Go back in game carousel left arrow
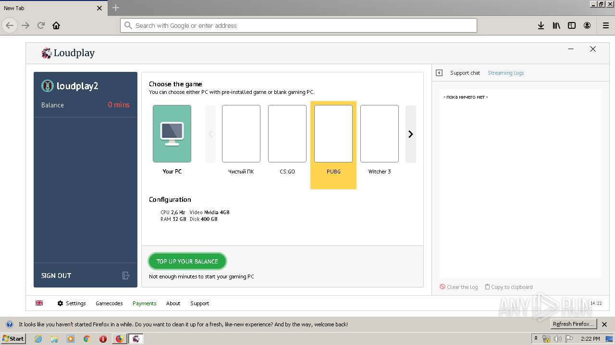This screenshot has height=345, width=615. [210, 134]
